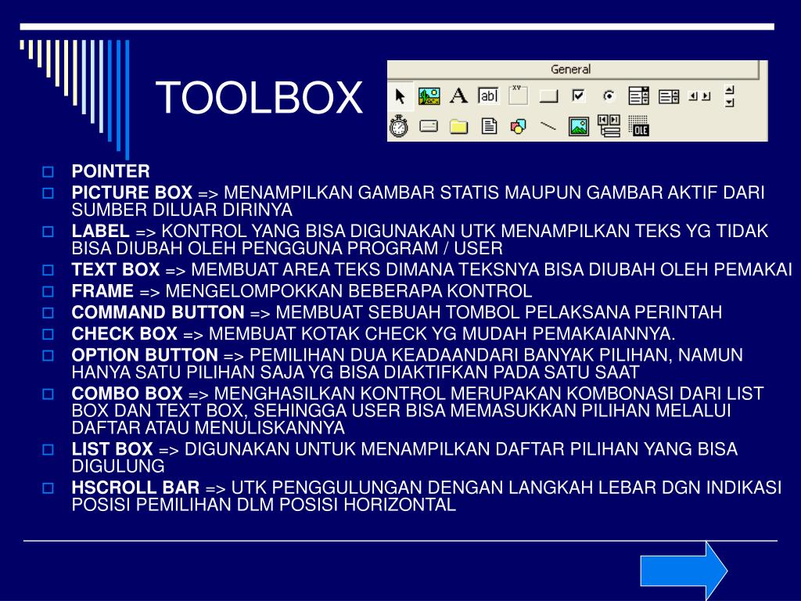This screenshot has width=801, height=601.
Task: Pick the OLE container control icon
Action: pyautogui.click(x=638, y=126)
